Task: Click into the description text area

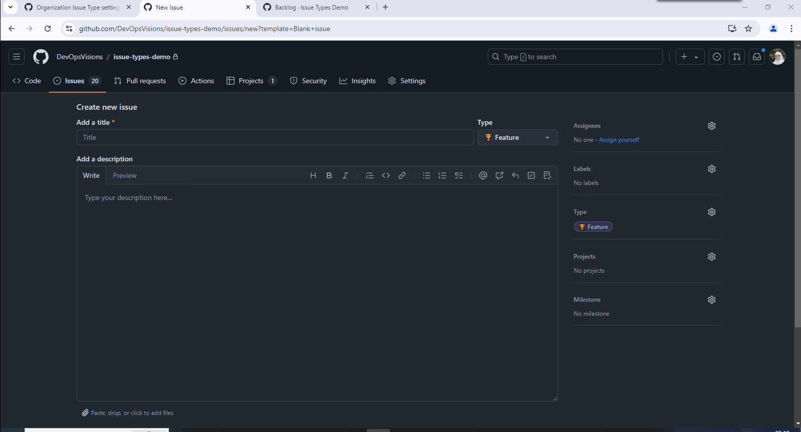Action: point(317,293)
